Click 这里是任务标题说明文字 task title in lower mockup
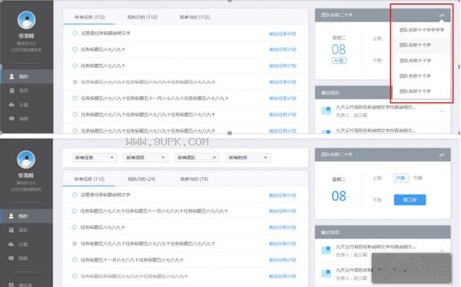Viewport: 461px width, 287px height. 105,195
